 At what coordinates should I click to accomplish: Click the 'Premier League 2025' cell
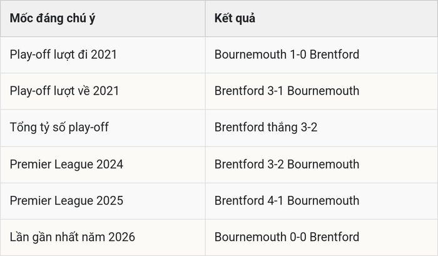(103, 201)
